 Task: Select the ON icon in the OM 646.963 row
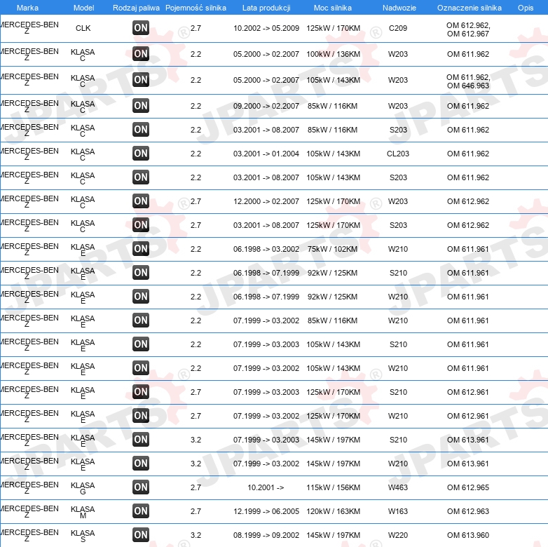tap(141, 80)
